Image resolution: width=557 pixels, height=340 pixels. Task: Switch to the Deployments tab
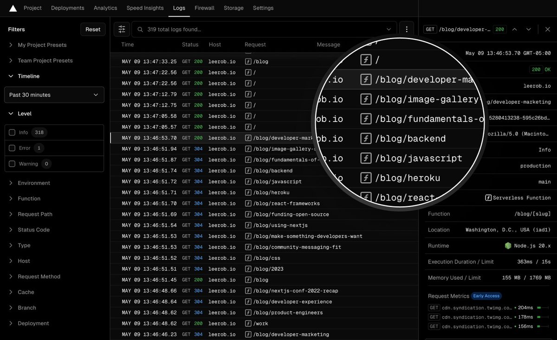pyautogui.click(x=68, y=8)
